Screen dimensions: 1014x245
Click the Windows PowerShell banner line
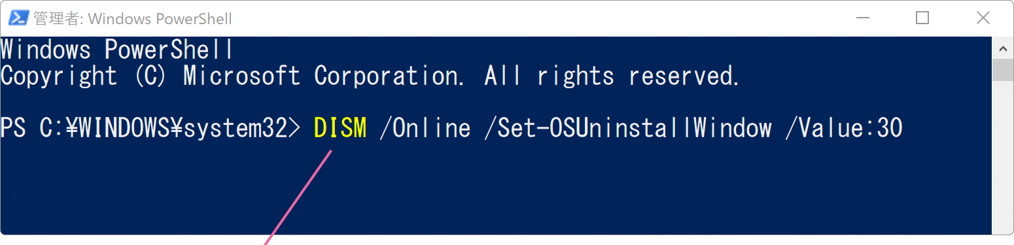point(117,50)
